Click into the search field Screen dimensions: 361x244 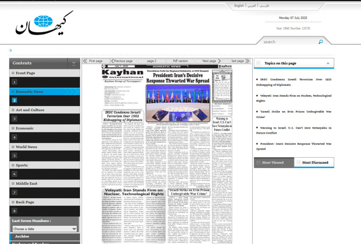[x=290, y=42]
